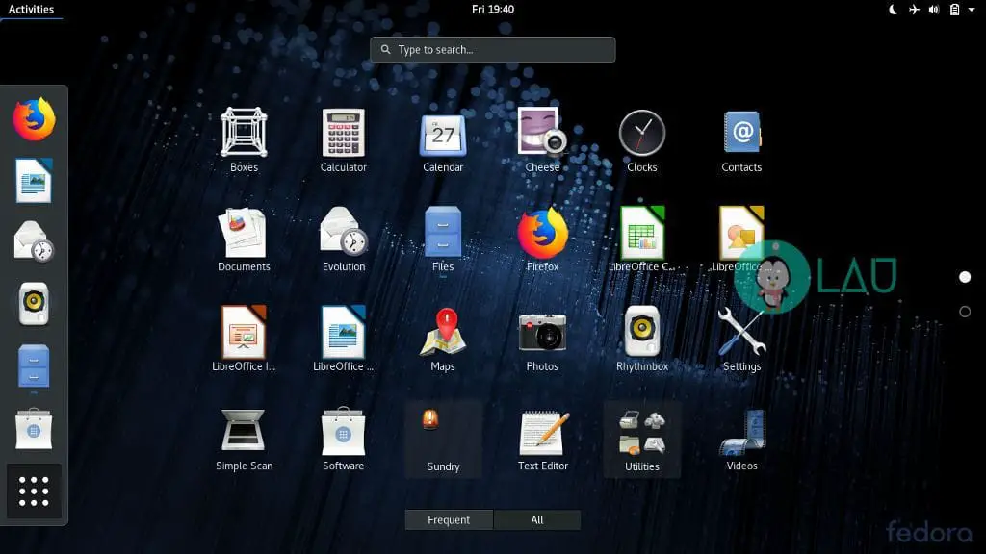Open the Sundry app folder

pyautogui.click(x=443, y=440)
